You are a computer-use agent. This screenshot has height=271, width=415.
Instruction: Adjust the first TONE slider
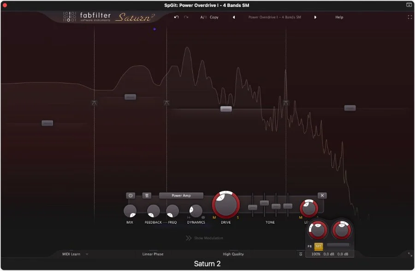[253, 207]
